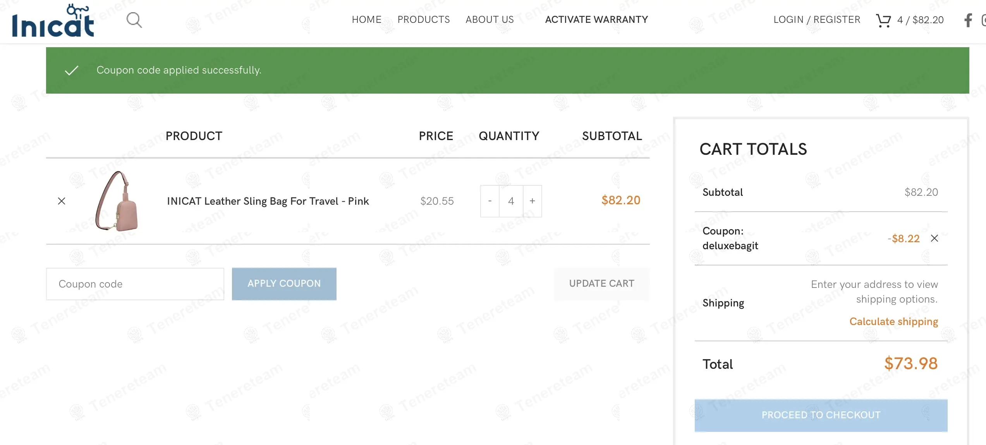Click the APPLY COUPON button
The height and width of the screenshot is (445, 986).
click(x=284, y=284)
